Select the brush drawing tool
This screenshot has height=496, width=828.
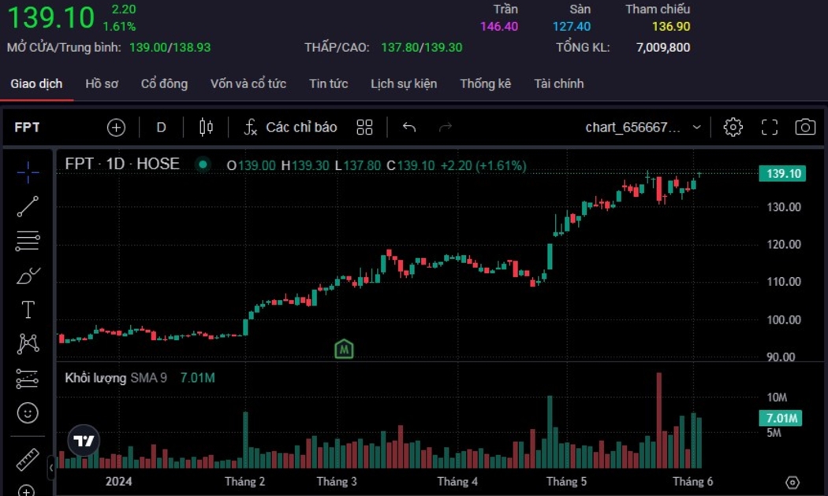(28, 276)
